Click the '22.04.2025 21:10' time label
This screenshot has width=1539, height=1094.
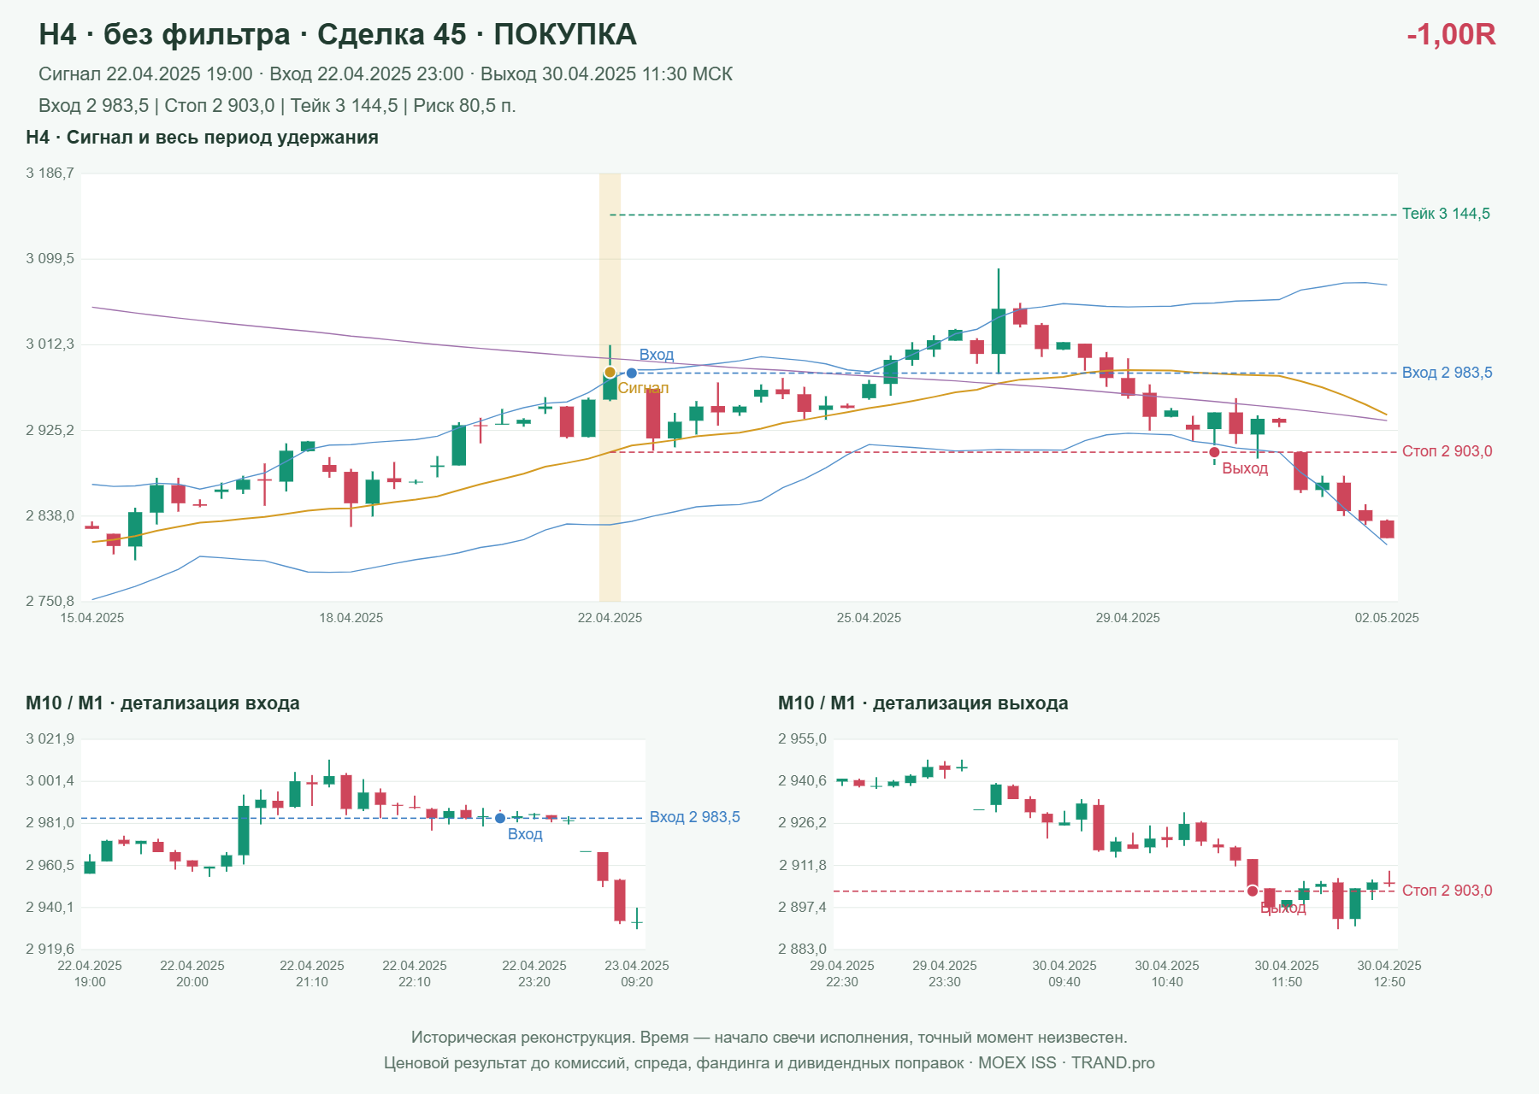[312, 973]
